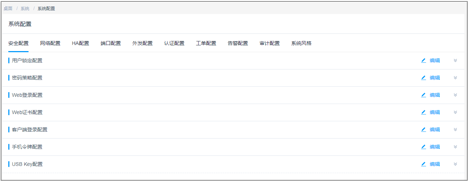Click 编辑 link for 手机令牌配置
Image resolution: width=468 pixels, height=181 pixels.
435,147
